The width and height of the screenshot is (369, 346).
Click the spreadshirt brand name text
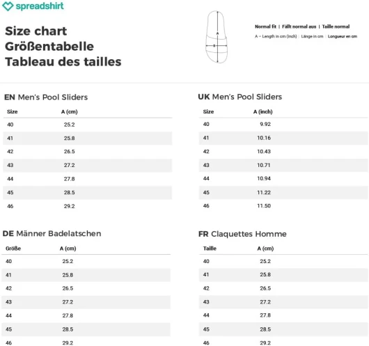pyautogui.click(x=40, y=6)
